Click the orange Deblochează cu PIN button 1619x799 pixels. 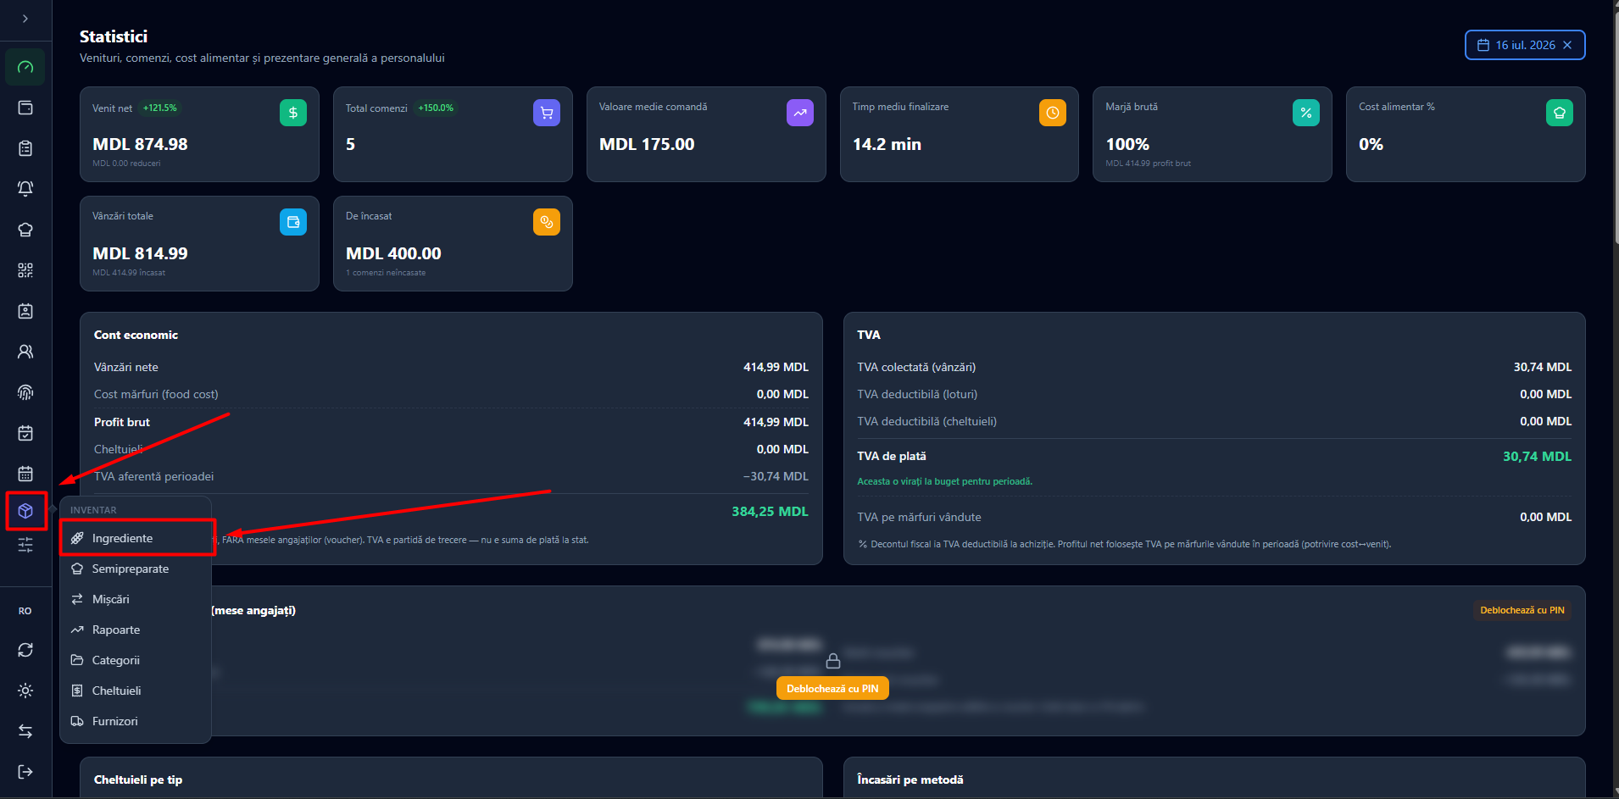(832, 689)
